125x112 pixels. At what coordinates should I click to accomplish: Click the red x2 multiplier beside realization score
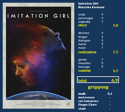pos(120,53)
